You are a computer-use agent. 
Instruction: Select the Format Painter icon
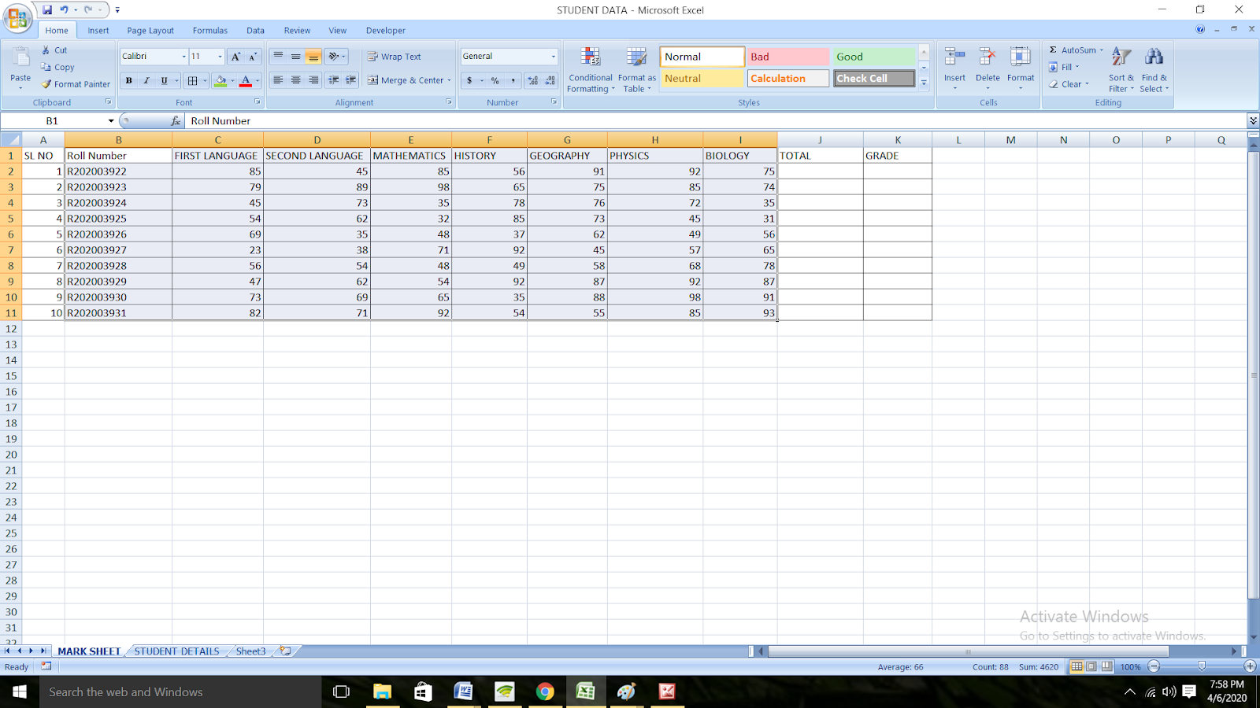(45, 84)
